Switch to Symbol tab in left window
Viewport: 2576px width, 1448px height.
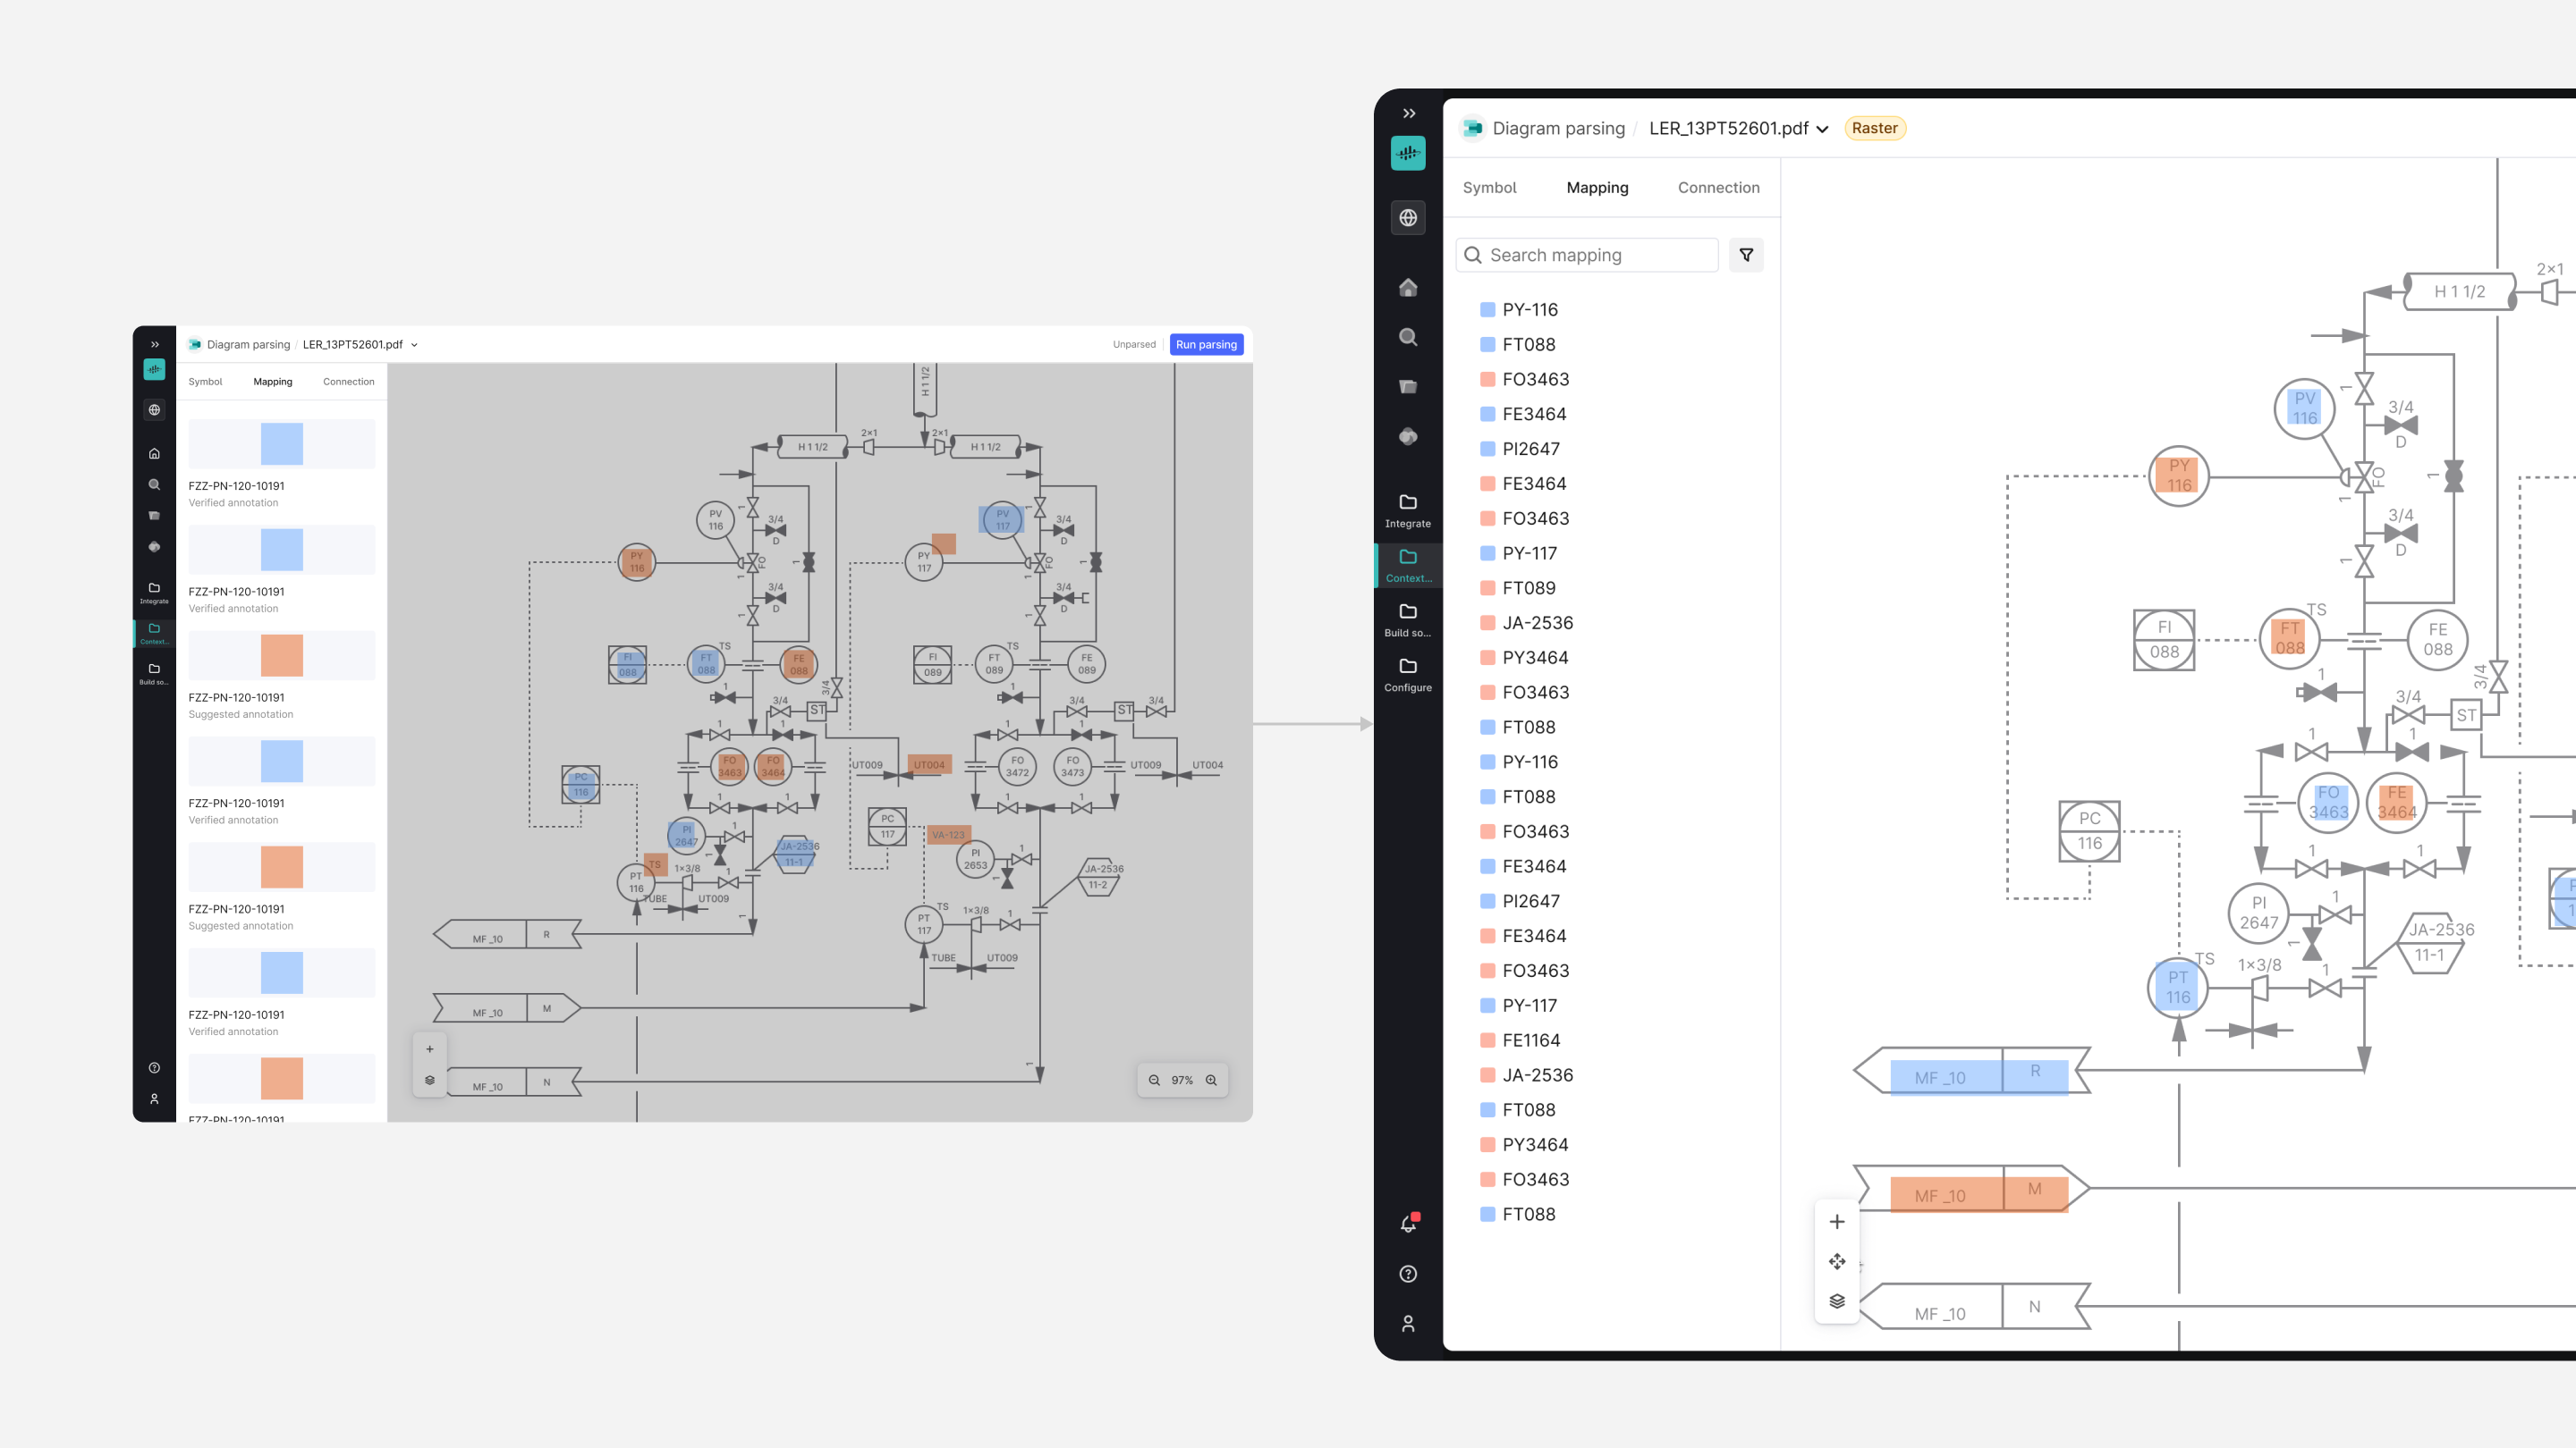tap(205, 382)
